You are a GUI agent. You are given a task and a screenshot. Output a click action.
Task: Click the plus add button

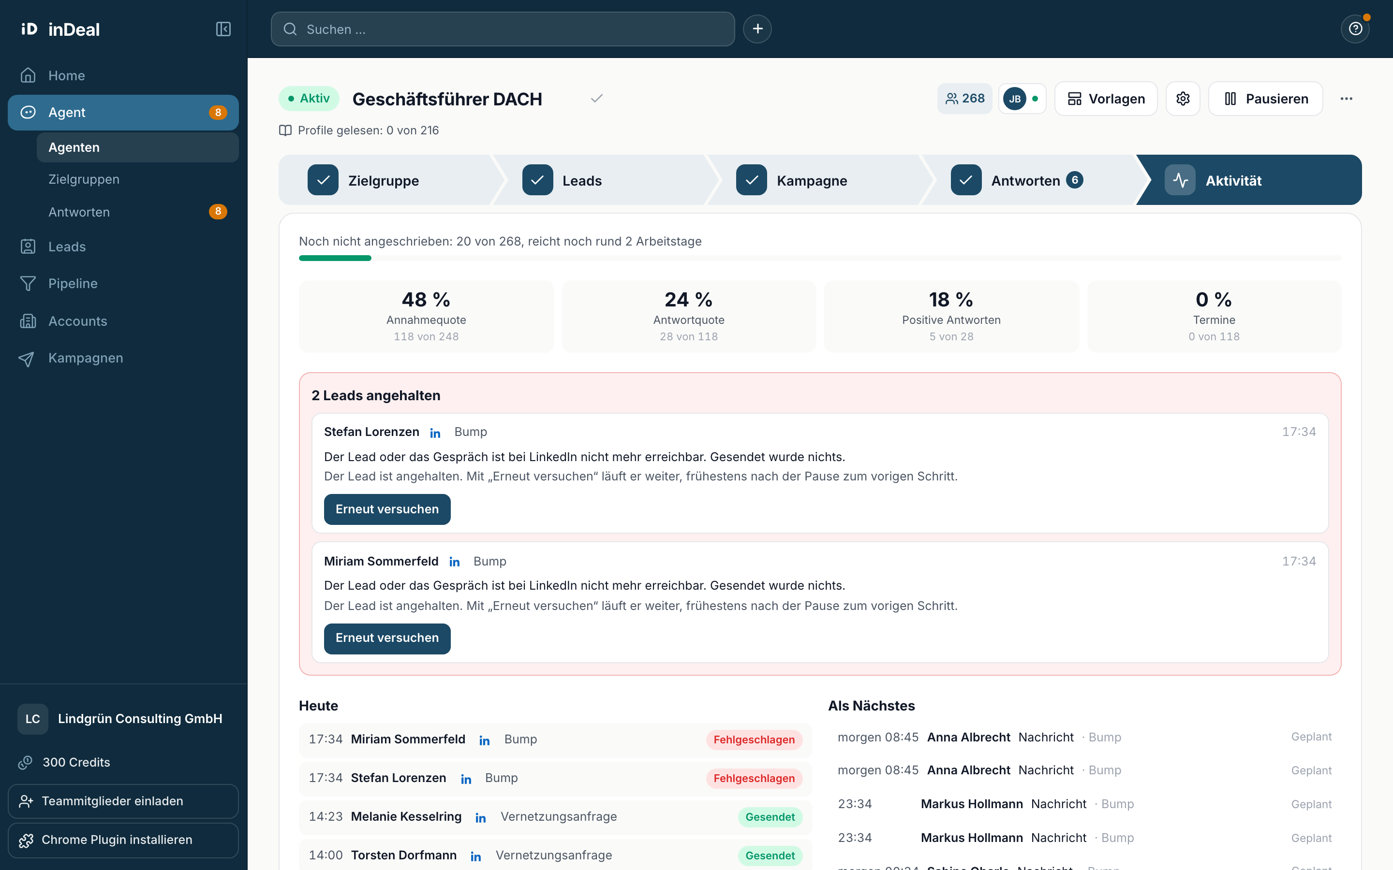(757, 29)
